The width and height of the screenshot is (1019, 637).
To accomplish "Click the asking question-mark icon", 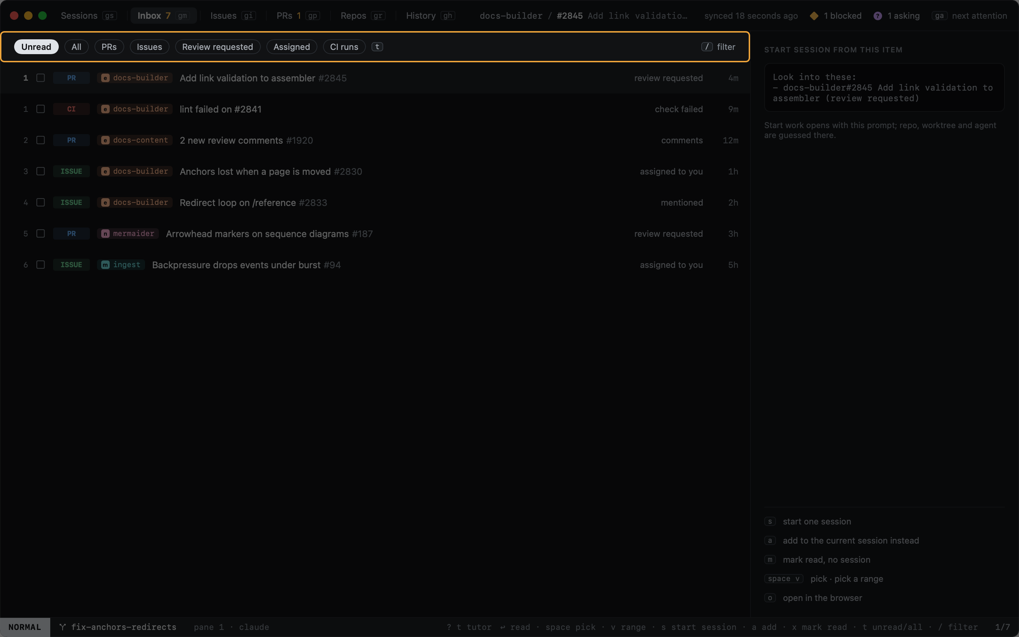I will click(x=877, y=16).
